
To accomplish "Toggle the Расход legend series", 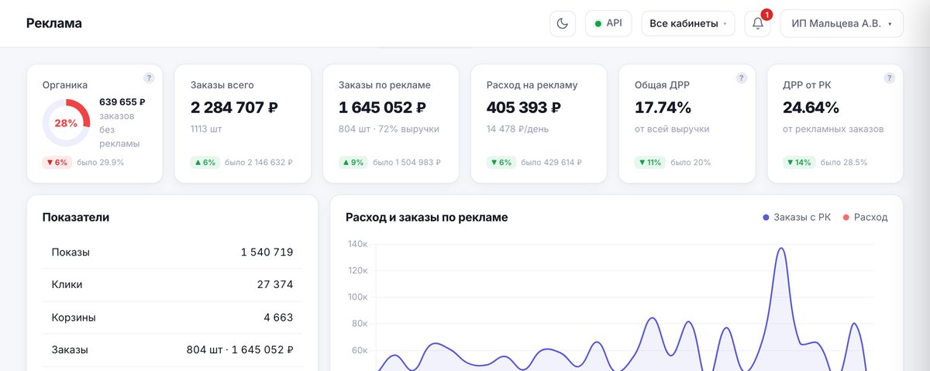I will pos(865,218).
